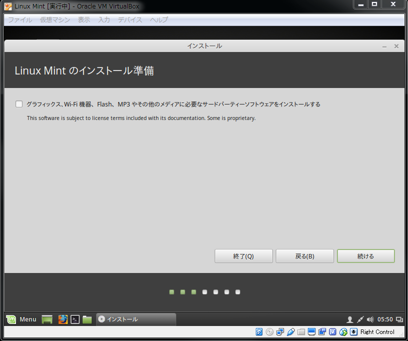
Task: Open the 入力 menu
Action: click(x=104, y=20)
